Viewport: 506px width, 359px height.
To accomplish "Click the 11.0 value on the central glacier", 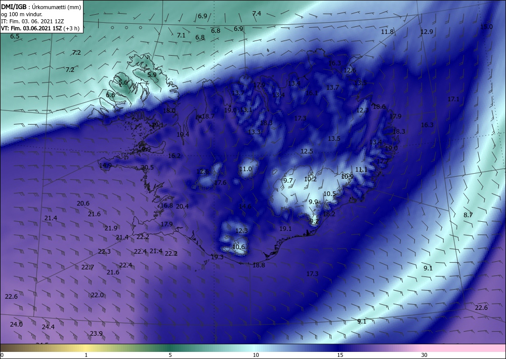I will tap(245, 169).
